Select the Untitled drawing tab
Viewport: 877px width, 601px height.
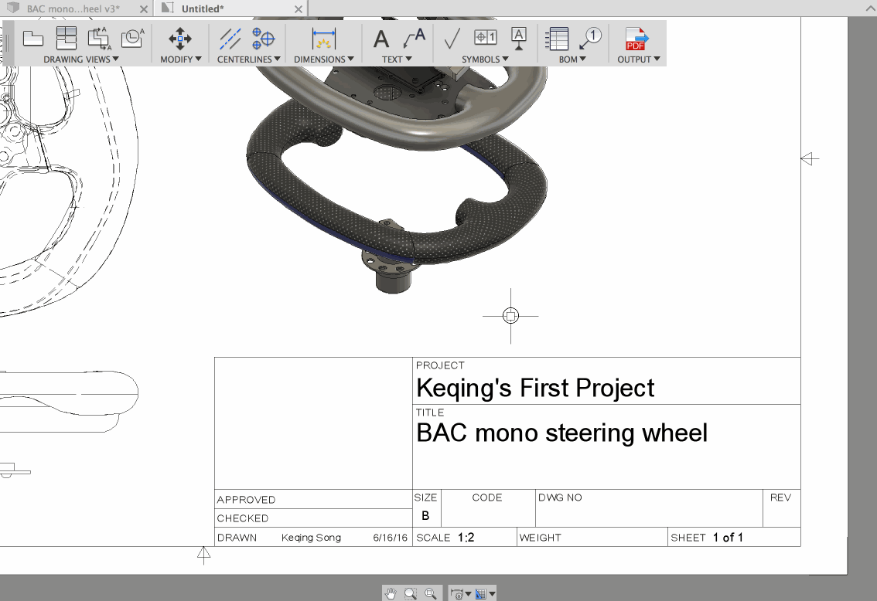tap(202, 8)
